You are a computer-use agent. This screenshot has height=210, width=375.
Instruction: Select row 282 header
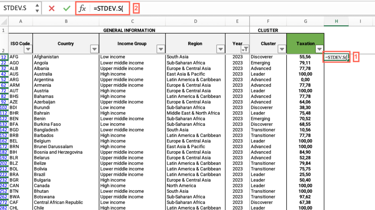(4, 207)
